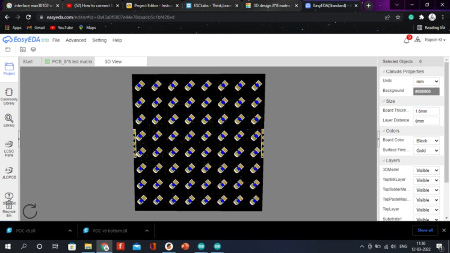Open the Mail app in taskbar
Viewport: 450px width, 253px height.
pyautogui.click(x=137, y=246)
